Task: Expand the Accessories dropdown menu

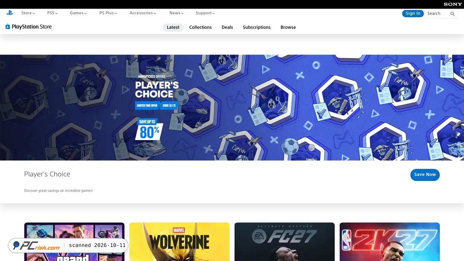Action: click(x=143, y=13)
